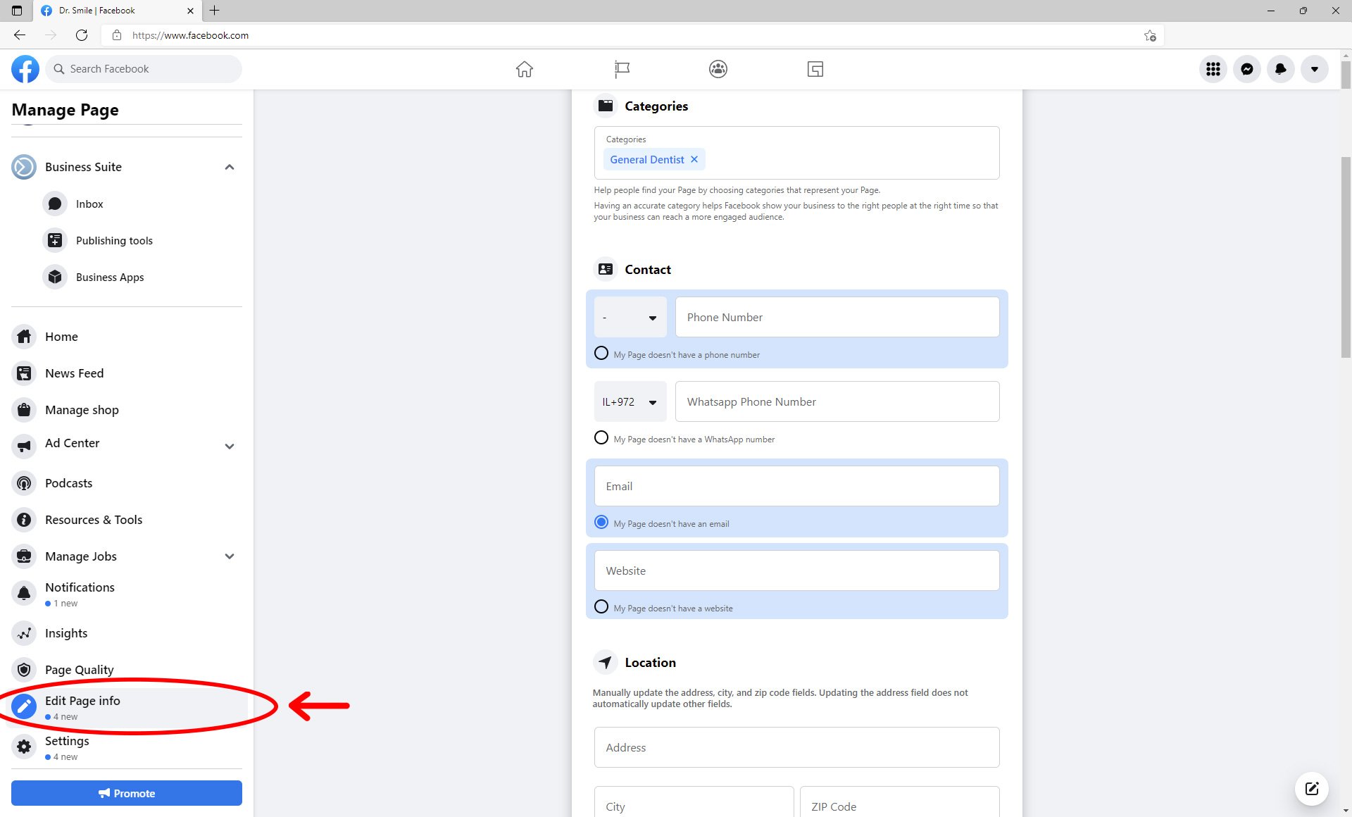The image size is (1352, 817).
Task: Click the City input field
Action: click(694, 802)
